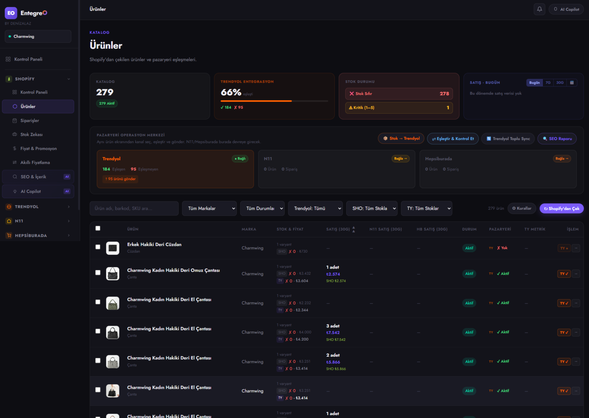Click the Shopify'dan Çek button
Viewport: 589px width, 418px height.
pos(561,209)
